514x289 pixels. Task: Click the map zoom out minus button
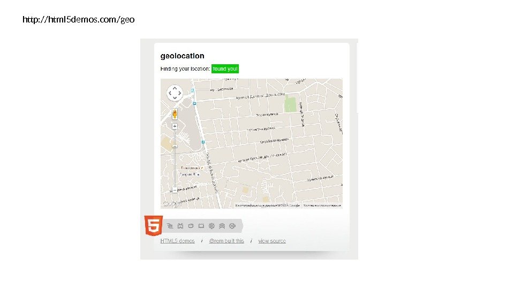coord(175,190)
